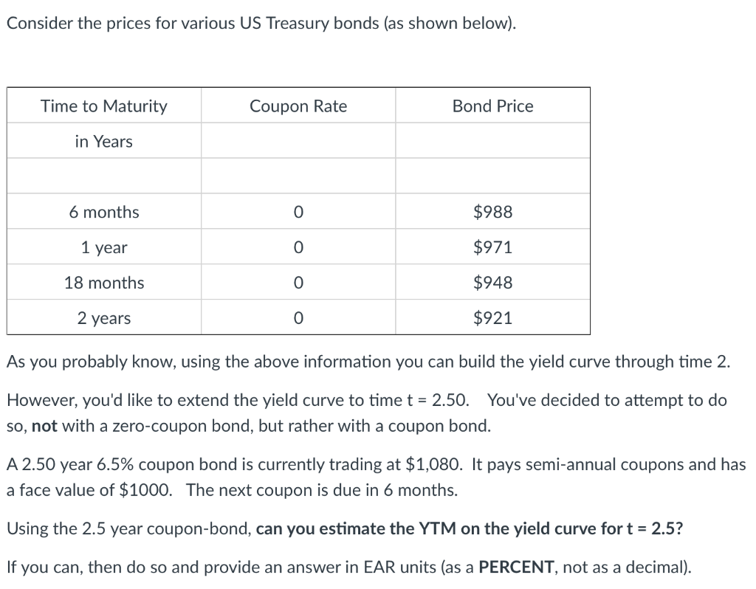Click the bold word 'PERCENT' in last line
The width and height of the screenshot is (756, 589).
point(516,567)
